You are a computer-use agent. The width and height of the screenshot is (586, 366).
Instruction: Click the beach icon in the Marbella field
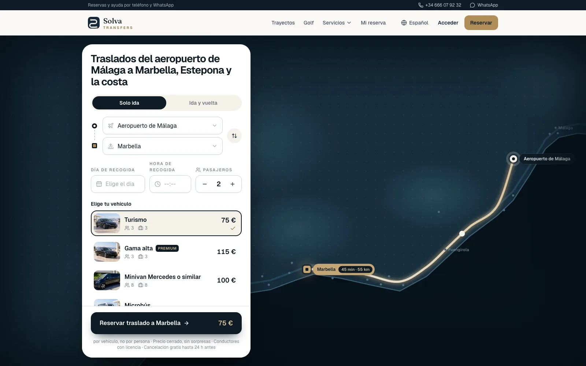coord(111,146)
